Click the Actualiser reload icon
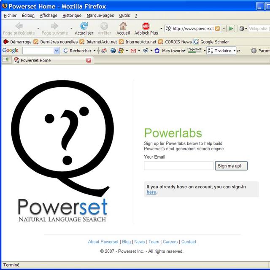Viewport: 270px width, 270px height. (x=84, y=26)
